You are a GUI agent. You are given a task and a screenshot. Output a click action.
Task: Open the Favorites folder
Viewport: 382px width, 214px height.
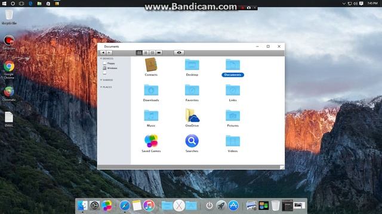pos(192,90)
